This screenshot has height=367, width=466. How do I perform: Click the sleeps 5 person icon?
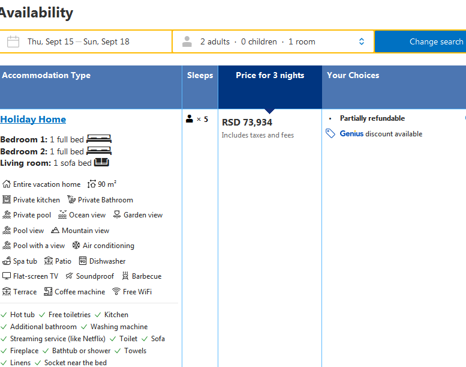click(190, 119)
